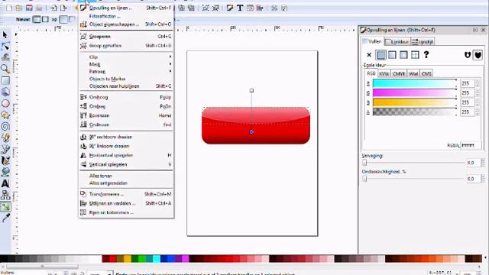
Task: Choose 'Horizontaal spiegelen' menu item
Action: (x=126, y=155)
